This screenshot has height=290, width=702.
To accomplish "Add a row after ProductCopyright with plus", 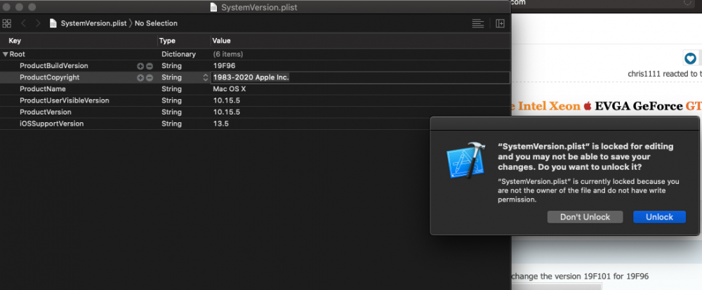I will click(140, 77).
